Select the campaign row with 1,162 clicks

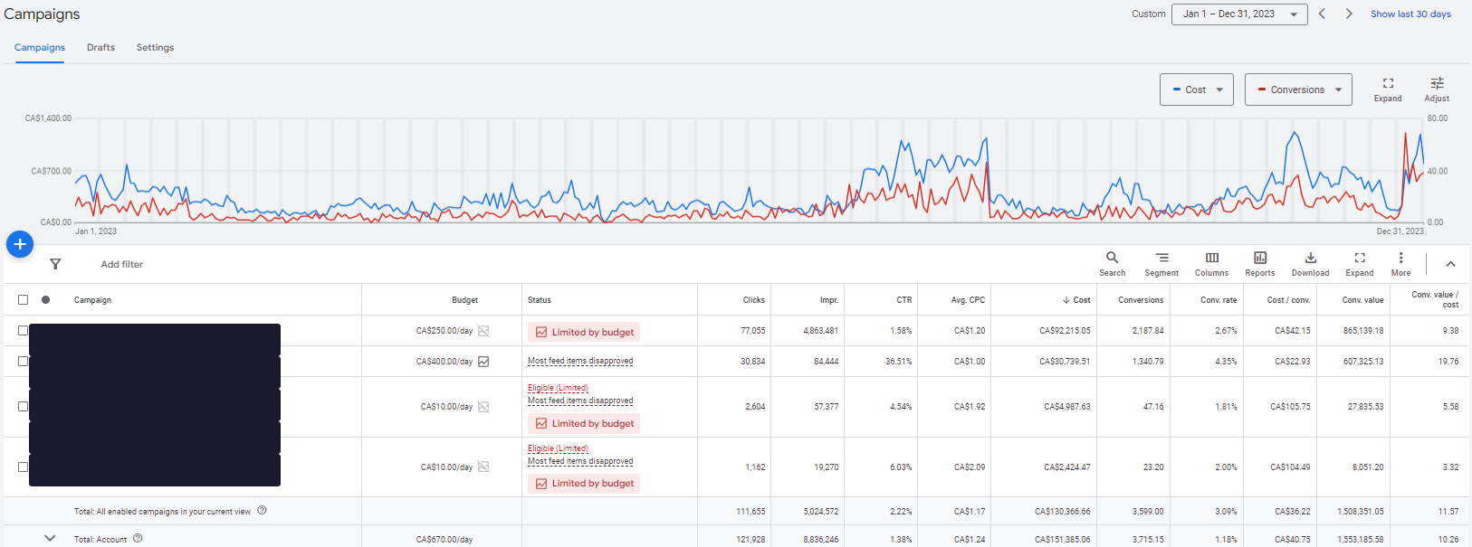[23, 467]
